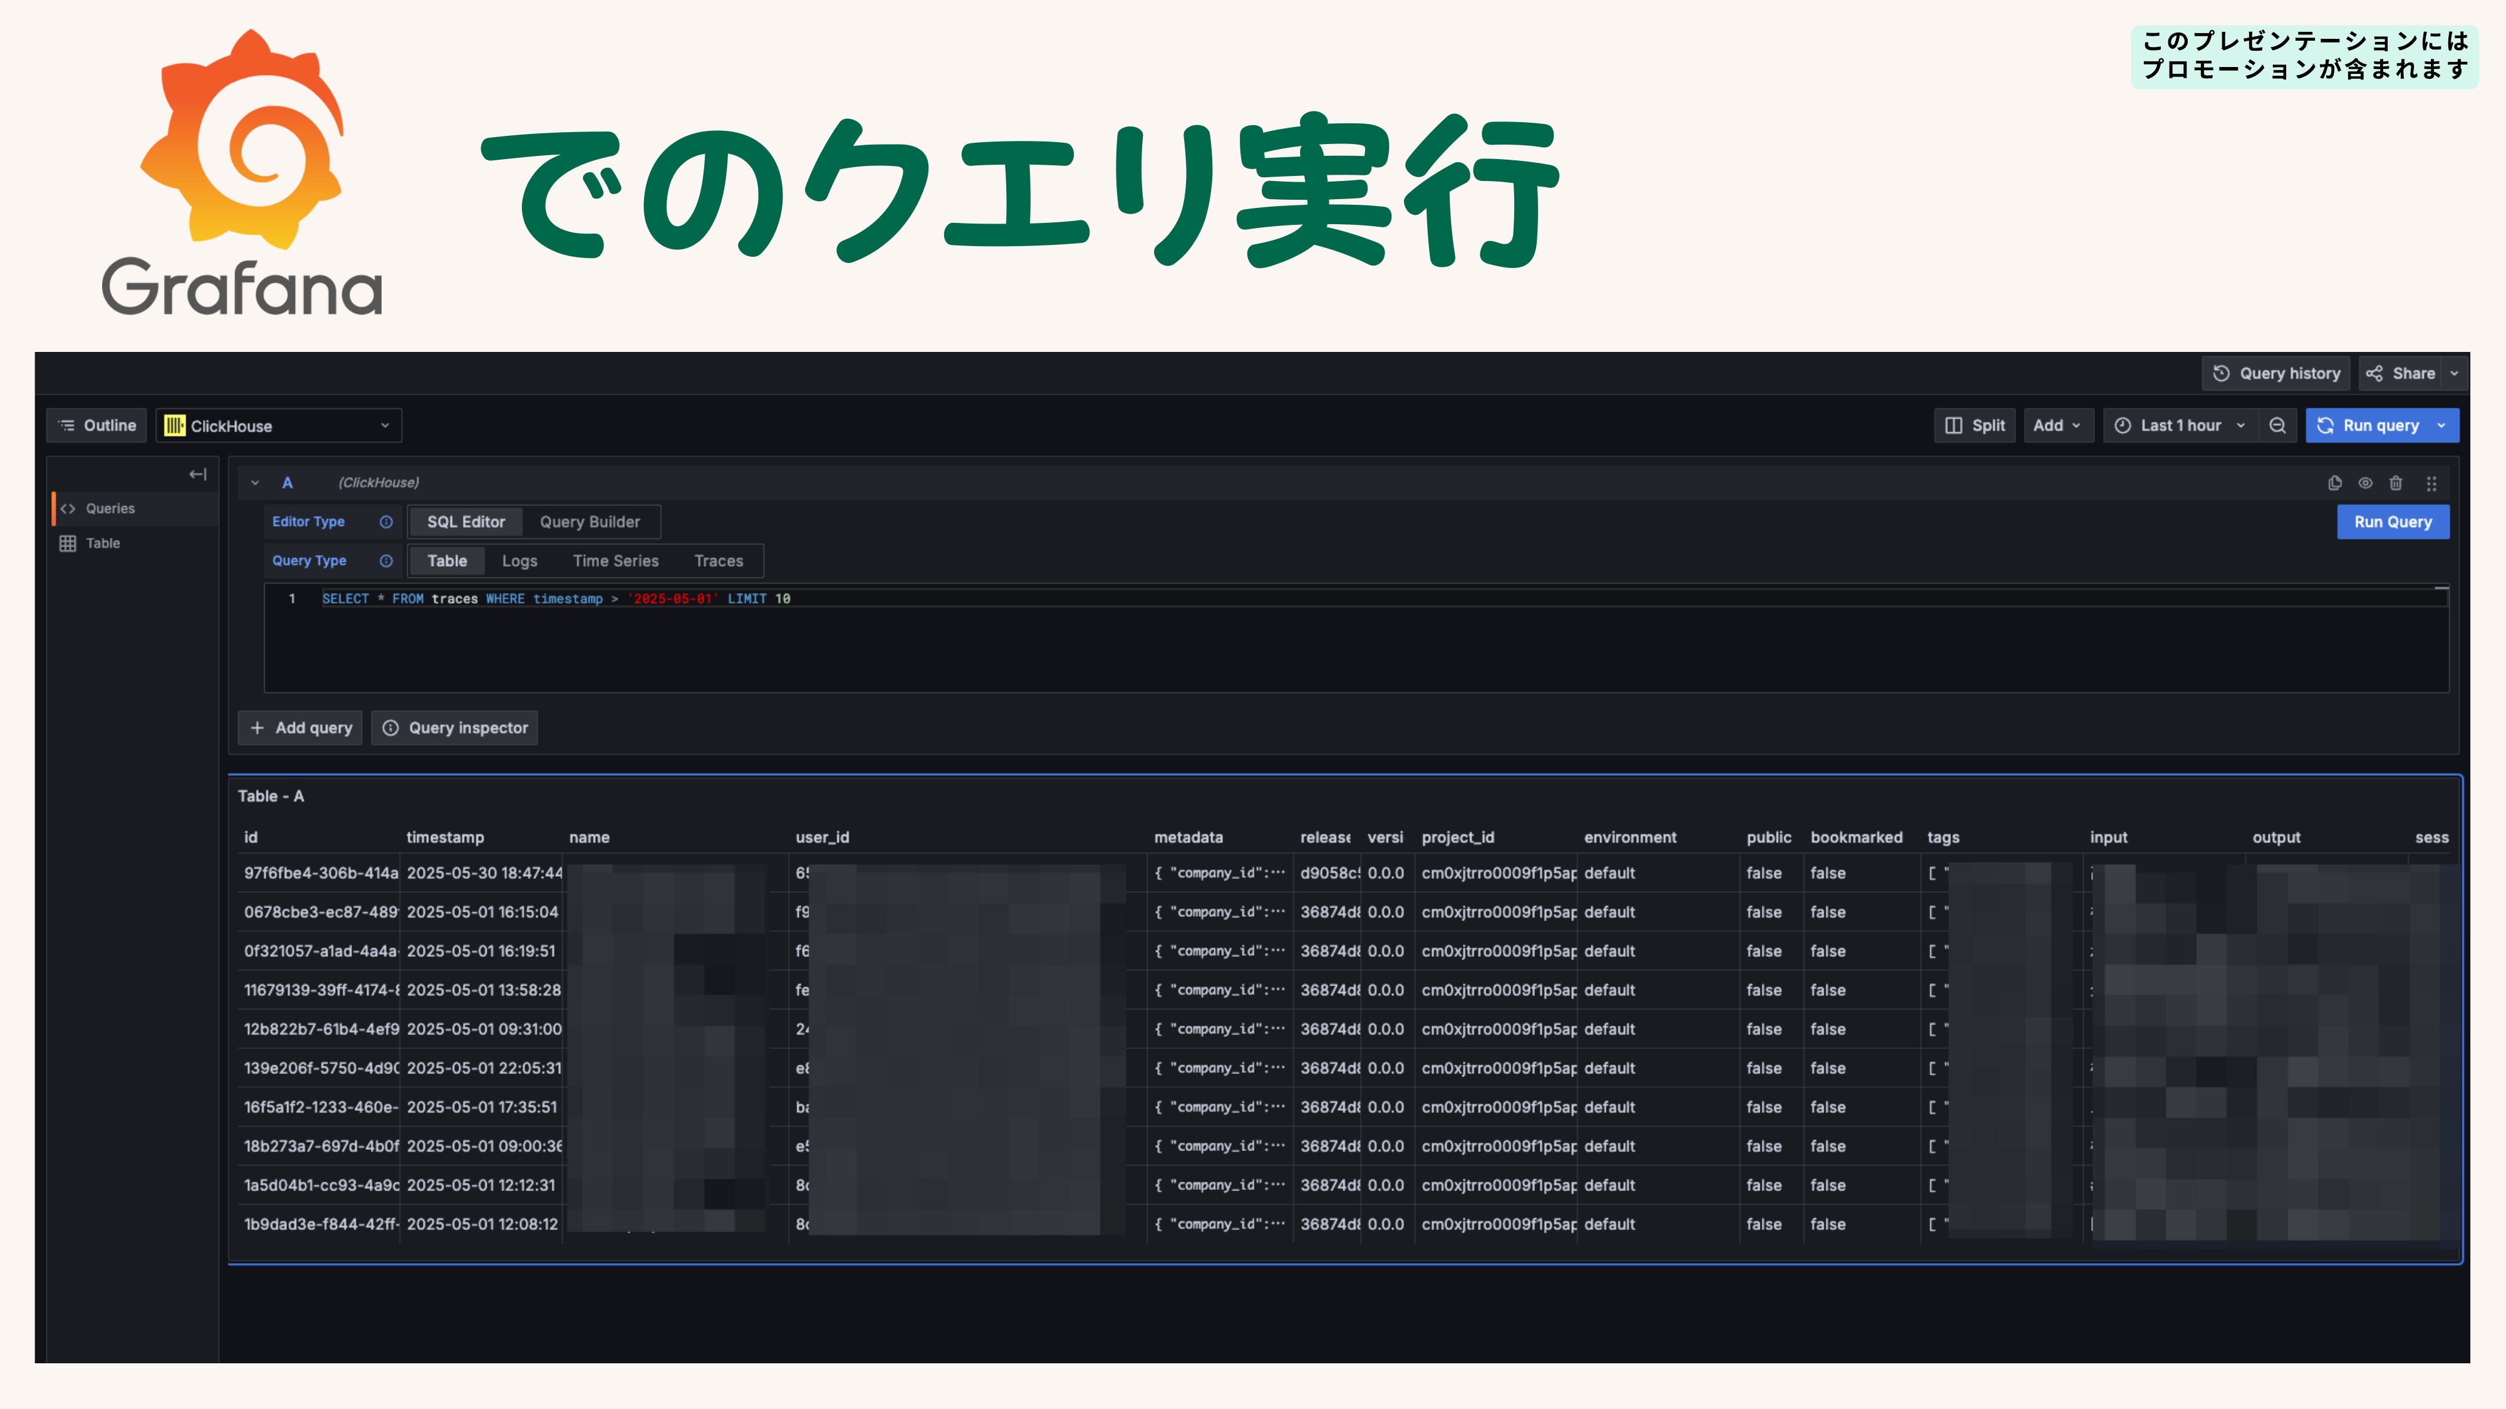Switch to SQL Editor mode
The image size is (2506, 1409).
466,522
